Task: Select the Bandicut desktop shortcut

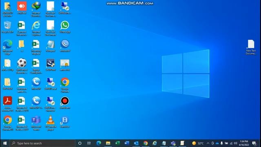Action: coord(65,122)
